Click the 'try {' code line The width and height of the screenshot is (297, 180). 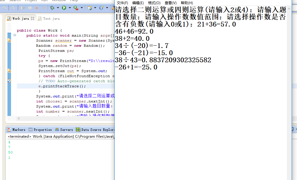coord(44,56)
